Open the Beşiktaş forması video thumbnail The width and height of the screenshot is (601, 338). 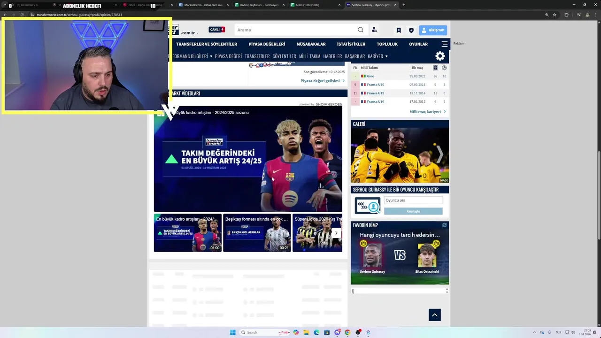[x=257, y=233]
